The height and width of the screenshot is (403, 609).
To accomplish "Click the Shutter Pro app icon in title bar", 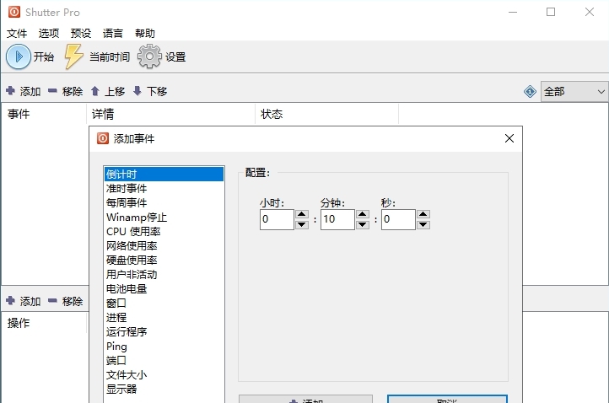I will click(x=14, y=12).
